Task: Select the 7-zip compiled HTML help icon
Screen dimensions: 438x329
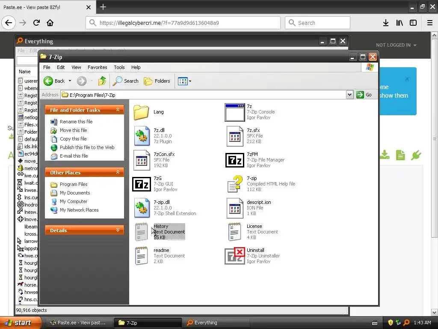Action: click(x=235, y=184)
